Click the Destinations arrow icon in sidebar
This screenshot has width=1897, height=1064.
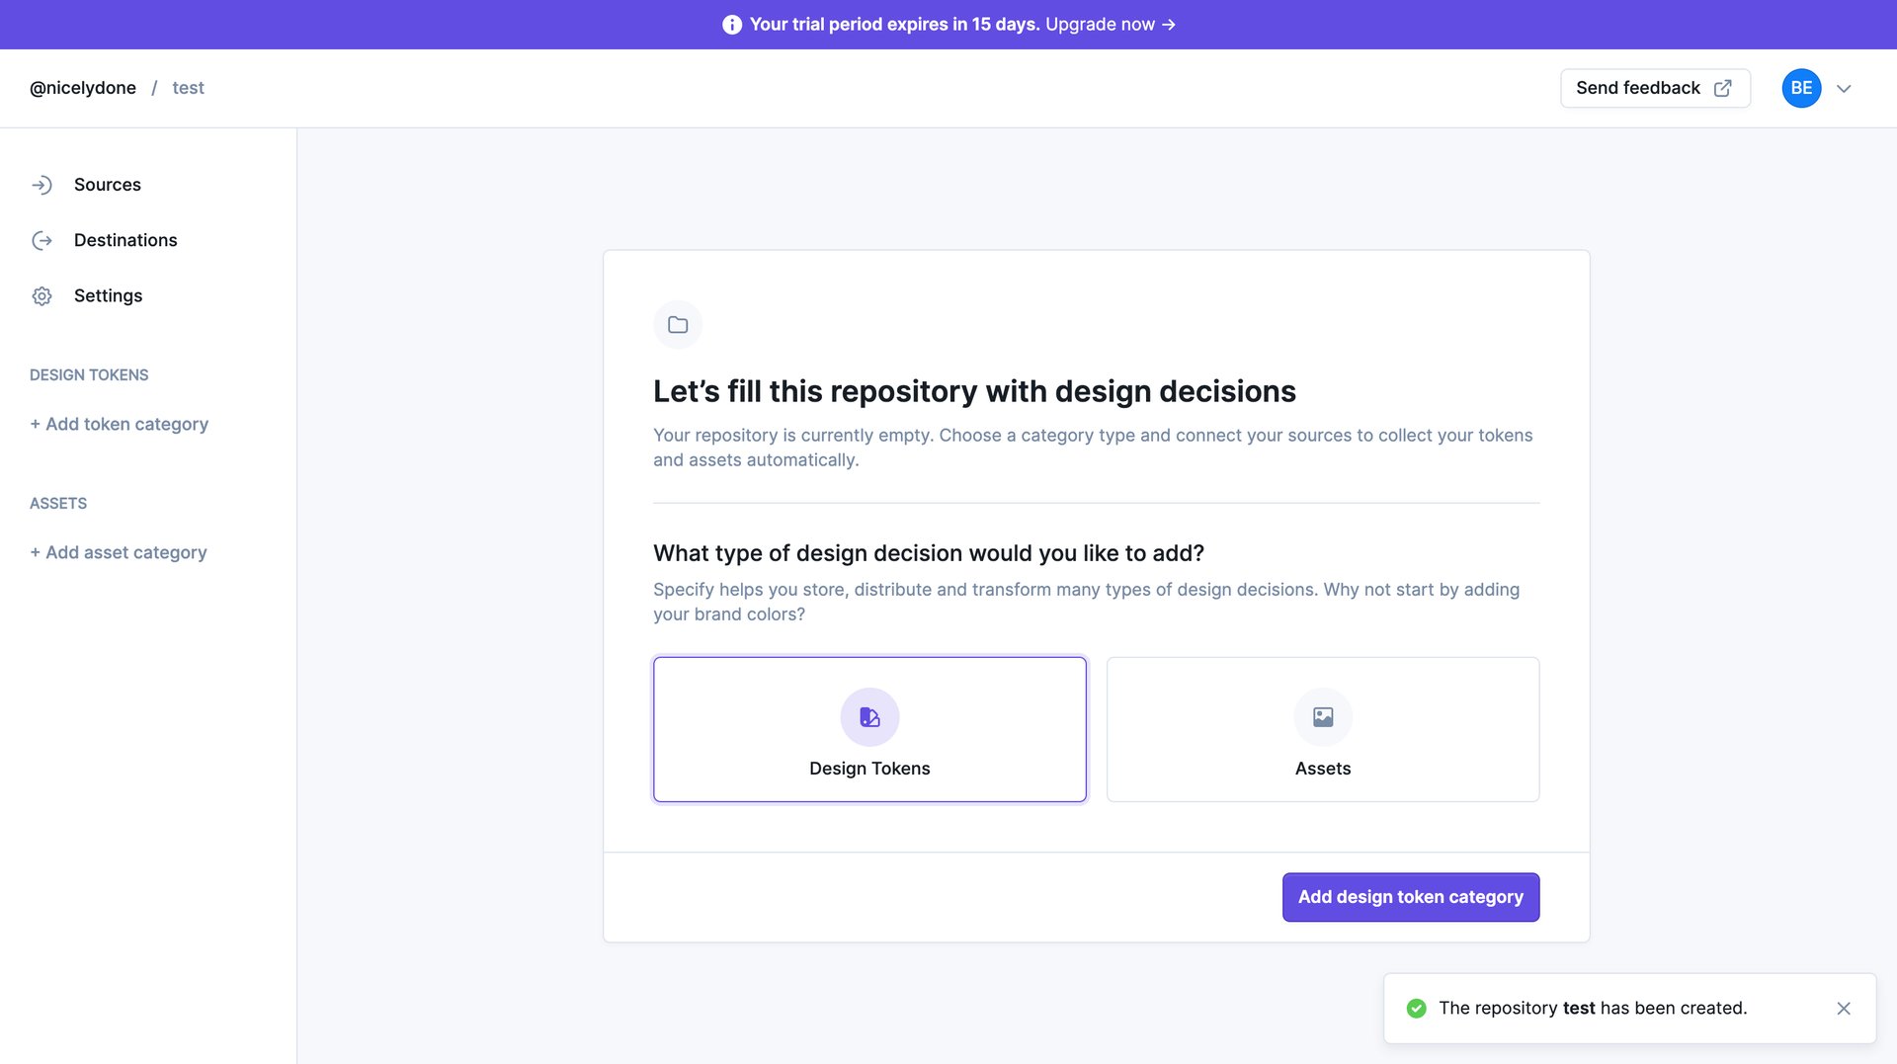click(41, 240)
